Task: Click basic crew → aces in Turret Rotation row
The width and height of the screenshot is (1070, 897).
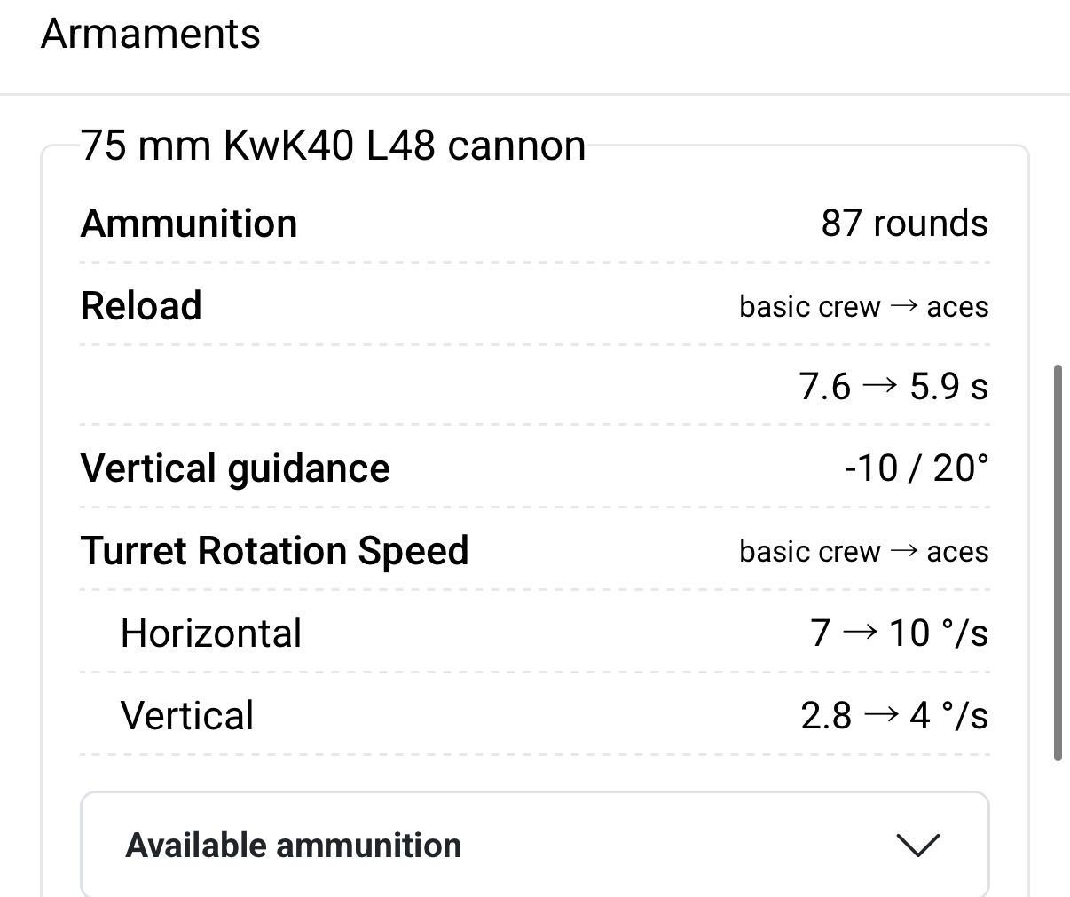Action: [863, 552]
